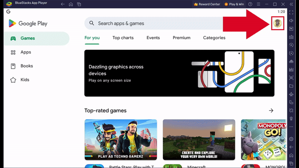Open the BlueStacks help question mark

pos(250,4)
